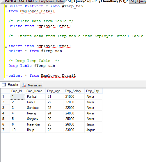Select the Emp_Age column header
The width and height of the screenshot is (146, 162).
coord(54,91)
